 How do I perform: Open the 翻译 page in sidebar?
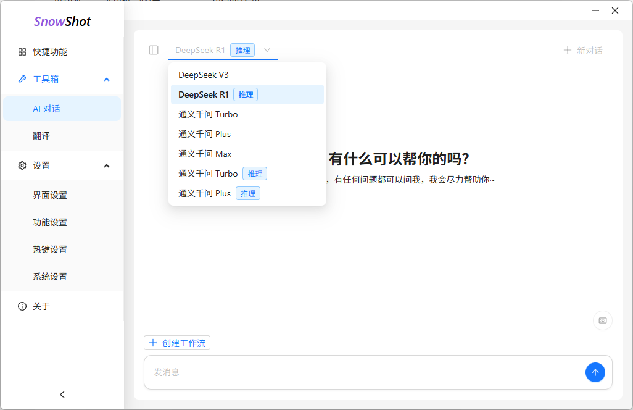point(41,136)
